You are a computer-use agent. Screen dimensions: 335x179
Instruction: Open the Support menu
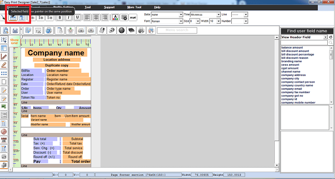[109, 7]
